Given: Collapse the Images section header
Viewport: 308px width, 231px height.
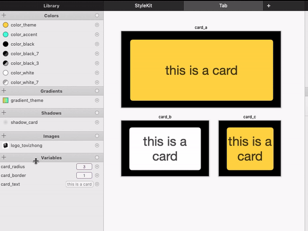Looking at the screenshot, I should 51,136.
